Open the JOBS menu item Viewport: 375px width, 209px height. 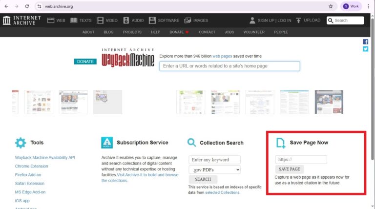coord(229,32)
